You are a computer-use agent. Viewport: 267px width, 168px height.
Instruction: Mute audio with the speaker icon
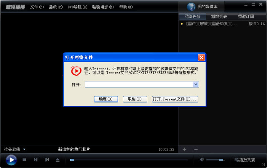click(x=202, y=160)
